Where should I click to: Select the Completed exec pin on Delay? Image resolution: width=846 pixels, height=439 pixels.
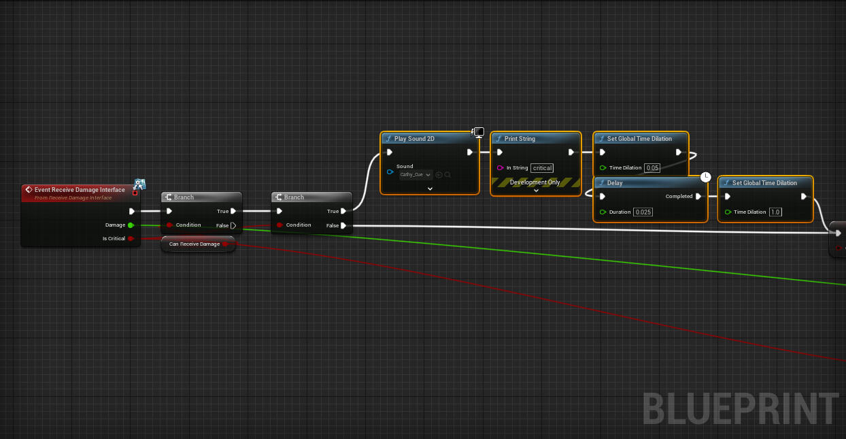[x=698, y=197]
